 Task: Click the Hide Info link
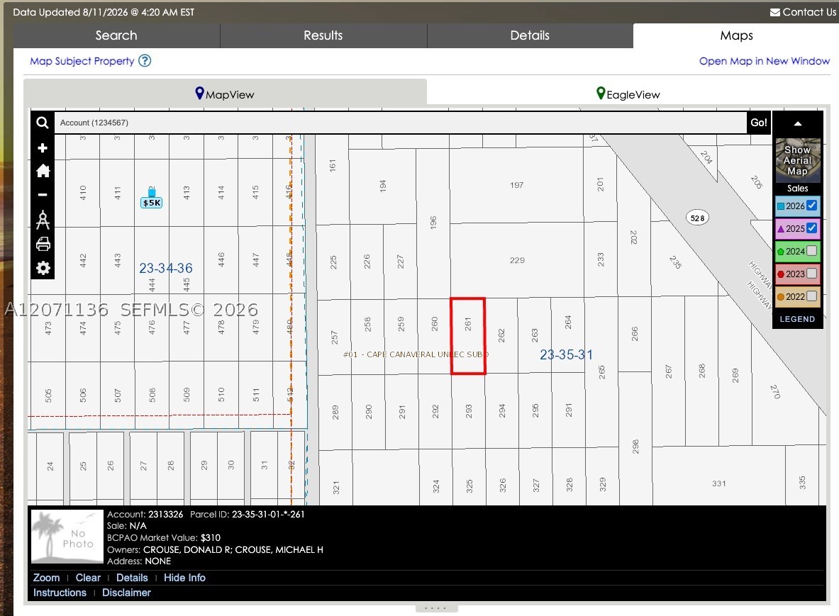pos(184,578)
